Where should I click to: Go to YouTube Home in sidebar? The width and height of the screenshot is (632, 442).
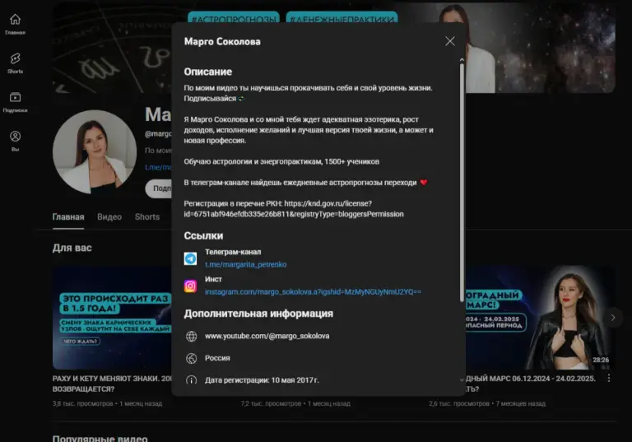pos(15,24)
